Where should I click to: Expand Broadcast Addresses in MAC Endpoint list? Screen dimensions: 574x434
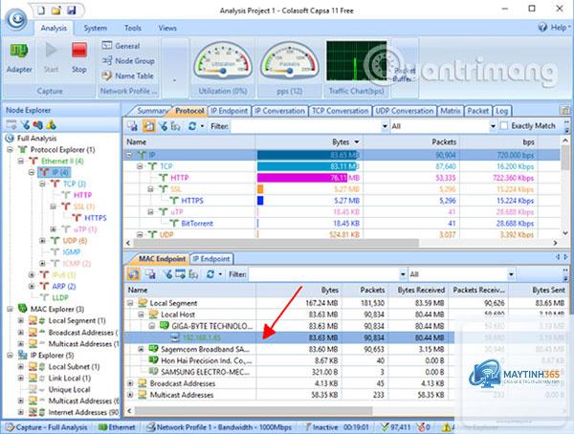click(130, 383)
